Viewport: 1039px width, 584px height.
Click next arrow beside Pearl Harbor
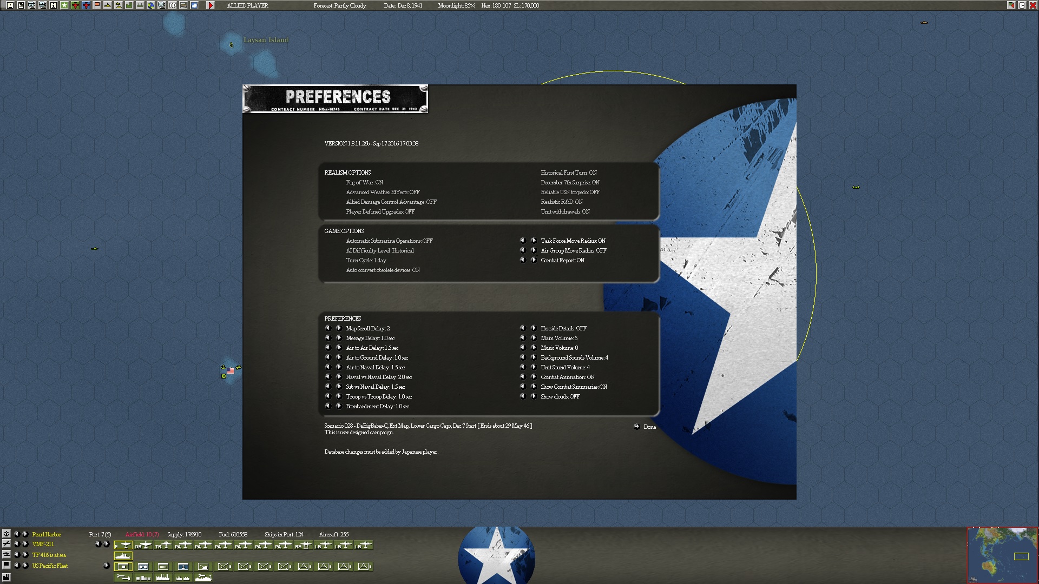(x=25, y=534)
